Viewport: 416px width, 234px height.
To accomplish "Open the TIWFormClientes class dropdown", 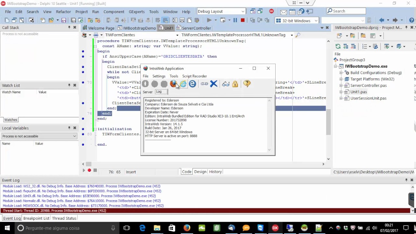I will coord(177,35).
